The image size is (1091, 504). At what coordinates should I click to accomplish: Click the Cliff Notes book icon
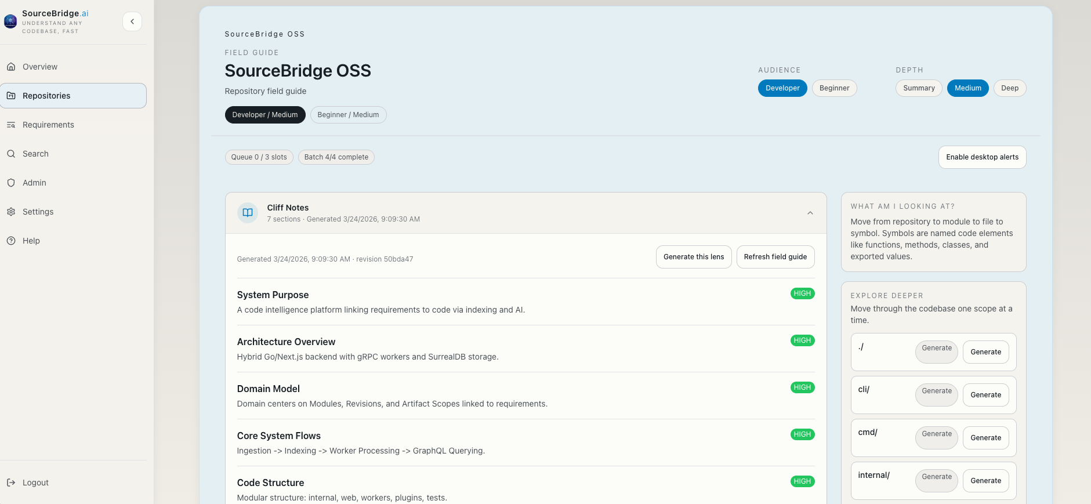(248, 213)
